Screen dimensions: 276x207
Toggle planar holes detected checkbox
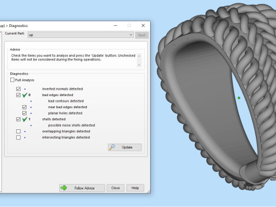pyautogui.click(x=24, y=113)
